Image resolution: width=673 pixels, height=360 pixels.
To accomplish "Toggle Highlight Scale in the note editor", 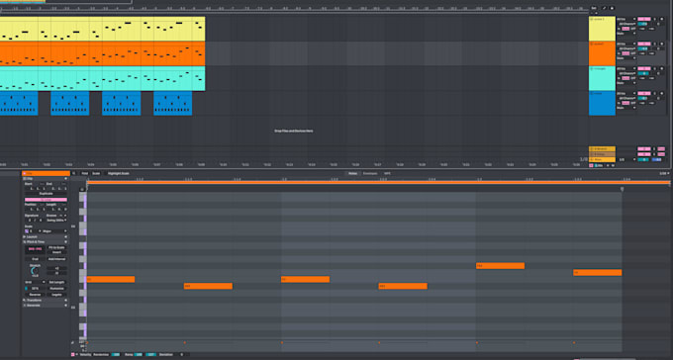I will point(119,173).
